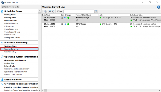161x92 pixels.
Task: Open Files Version and Signature History
Action: coord(17,69)
